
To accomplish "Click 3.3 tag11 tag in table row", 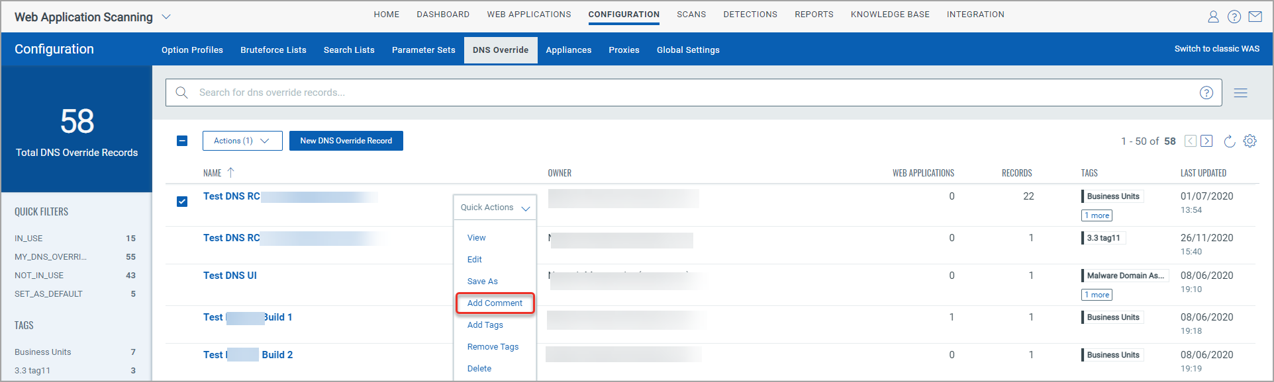I will pos(1103,238).
